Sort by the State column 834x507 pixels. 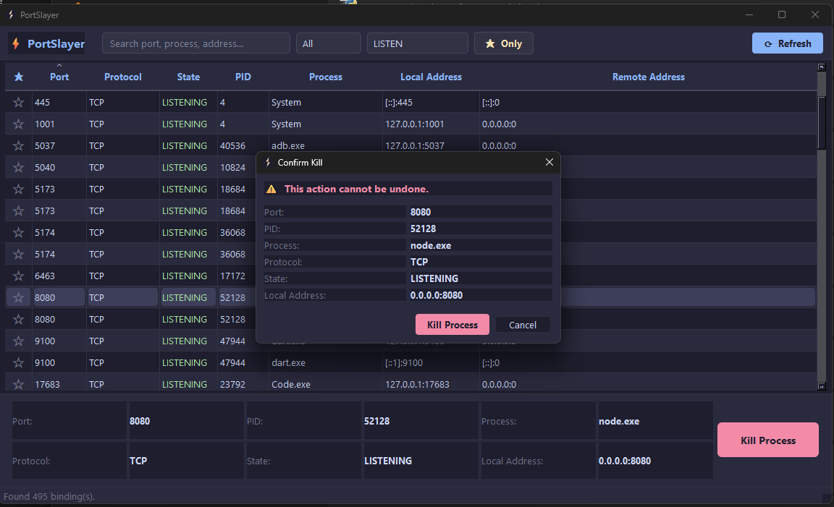188,77
